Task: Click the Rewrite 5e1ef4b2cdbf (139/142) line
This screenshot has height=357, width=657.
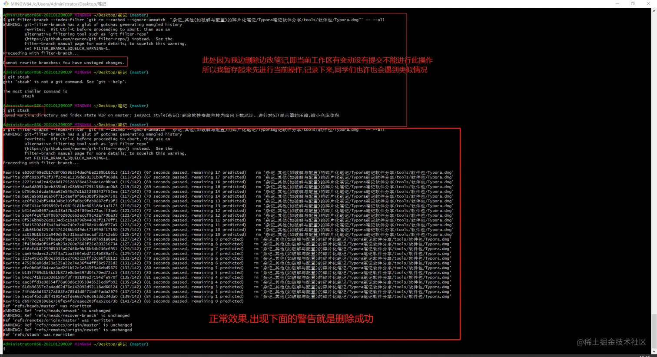Action: [x=227, y=297]
